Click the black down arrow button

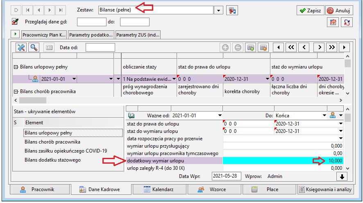point(342,177)
